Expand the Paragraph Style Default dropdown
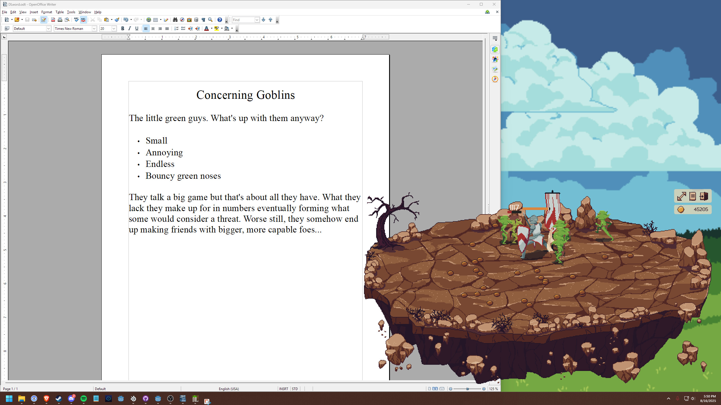This screenshot has height=405, width=721. click(x=48, y=28)
